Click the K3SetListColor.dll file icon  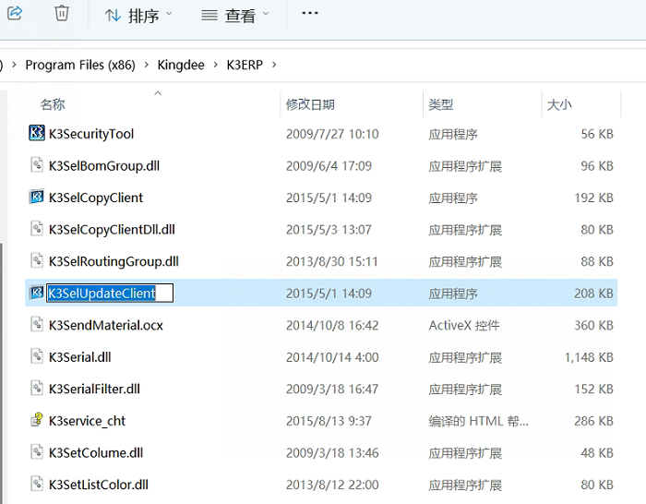coord(37,485)
